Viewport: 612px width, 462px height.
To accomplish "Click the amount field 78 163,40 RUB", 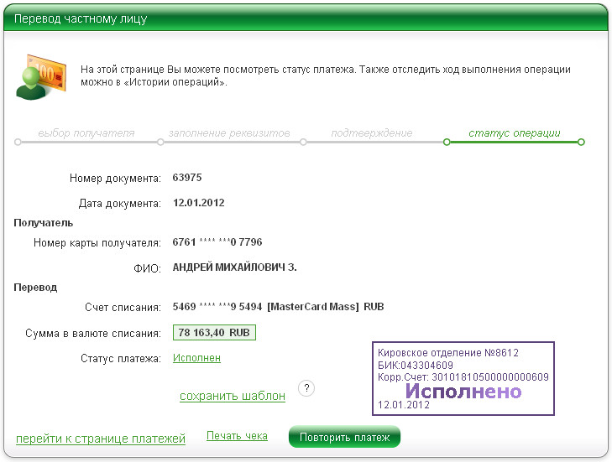I will tap(214, 333).
